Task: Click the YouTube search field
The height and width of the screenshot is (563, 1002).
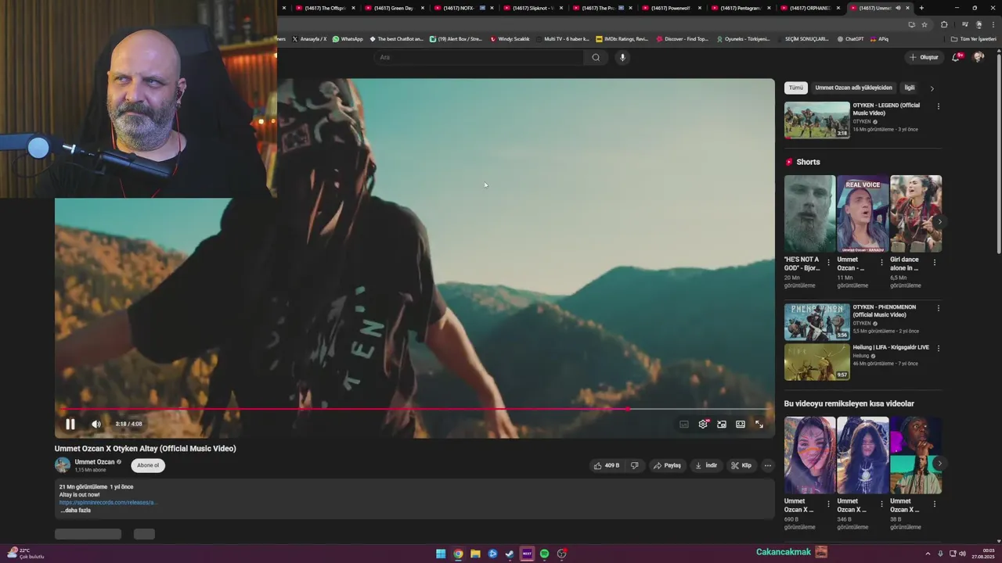Action: coord(478,57)
